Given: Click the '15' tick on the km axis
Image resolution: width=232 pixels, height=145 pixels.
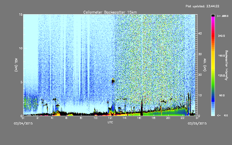Looking at the screenshot, I should tap(21, 14).
